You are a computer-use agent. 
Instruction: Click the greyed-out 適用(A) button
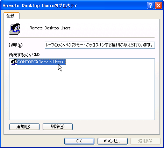(145, 141)
